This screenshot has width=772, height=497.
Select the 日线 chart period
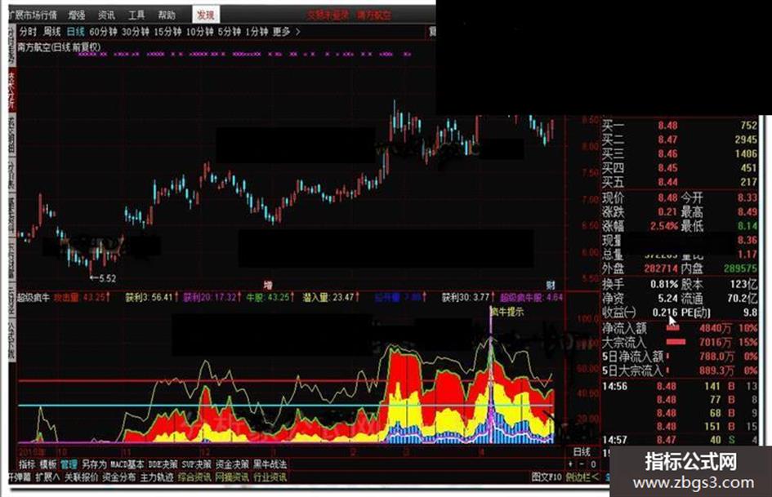(x=75, y=32)
